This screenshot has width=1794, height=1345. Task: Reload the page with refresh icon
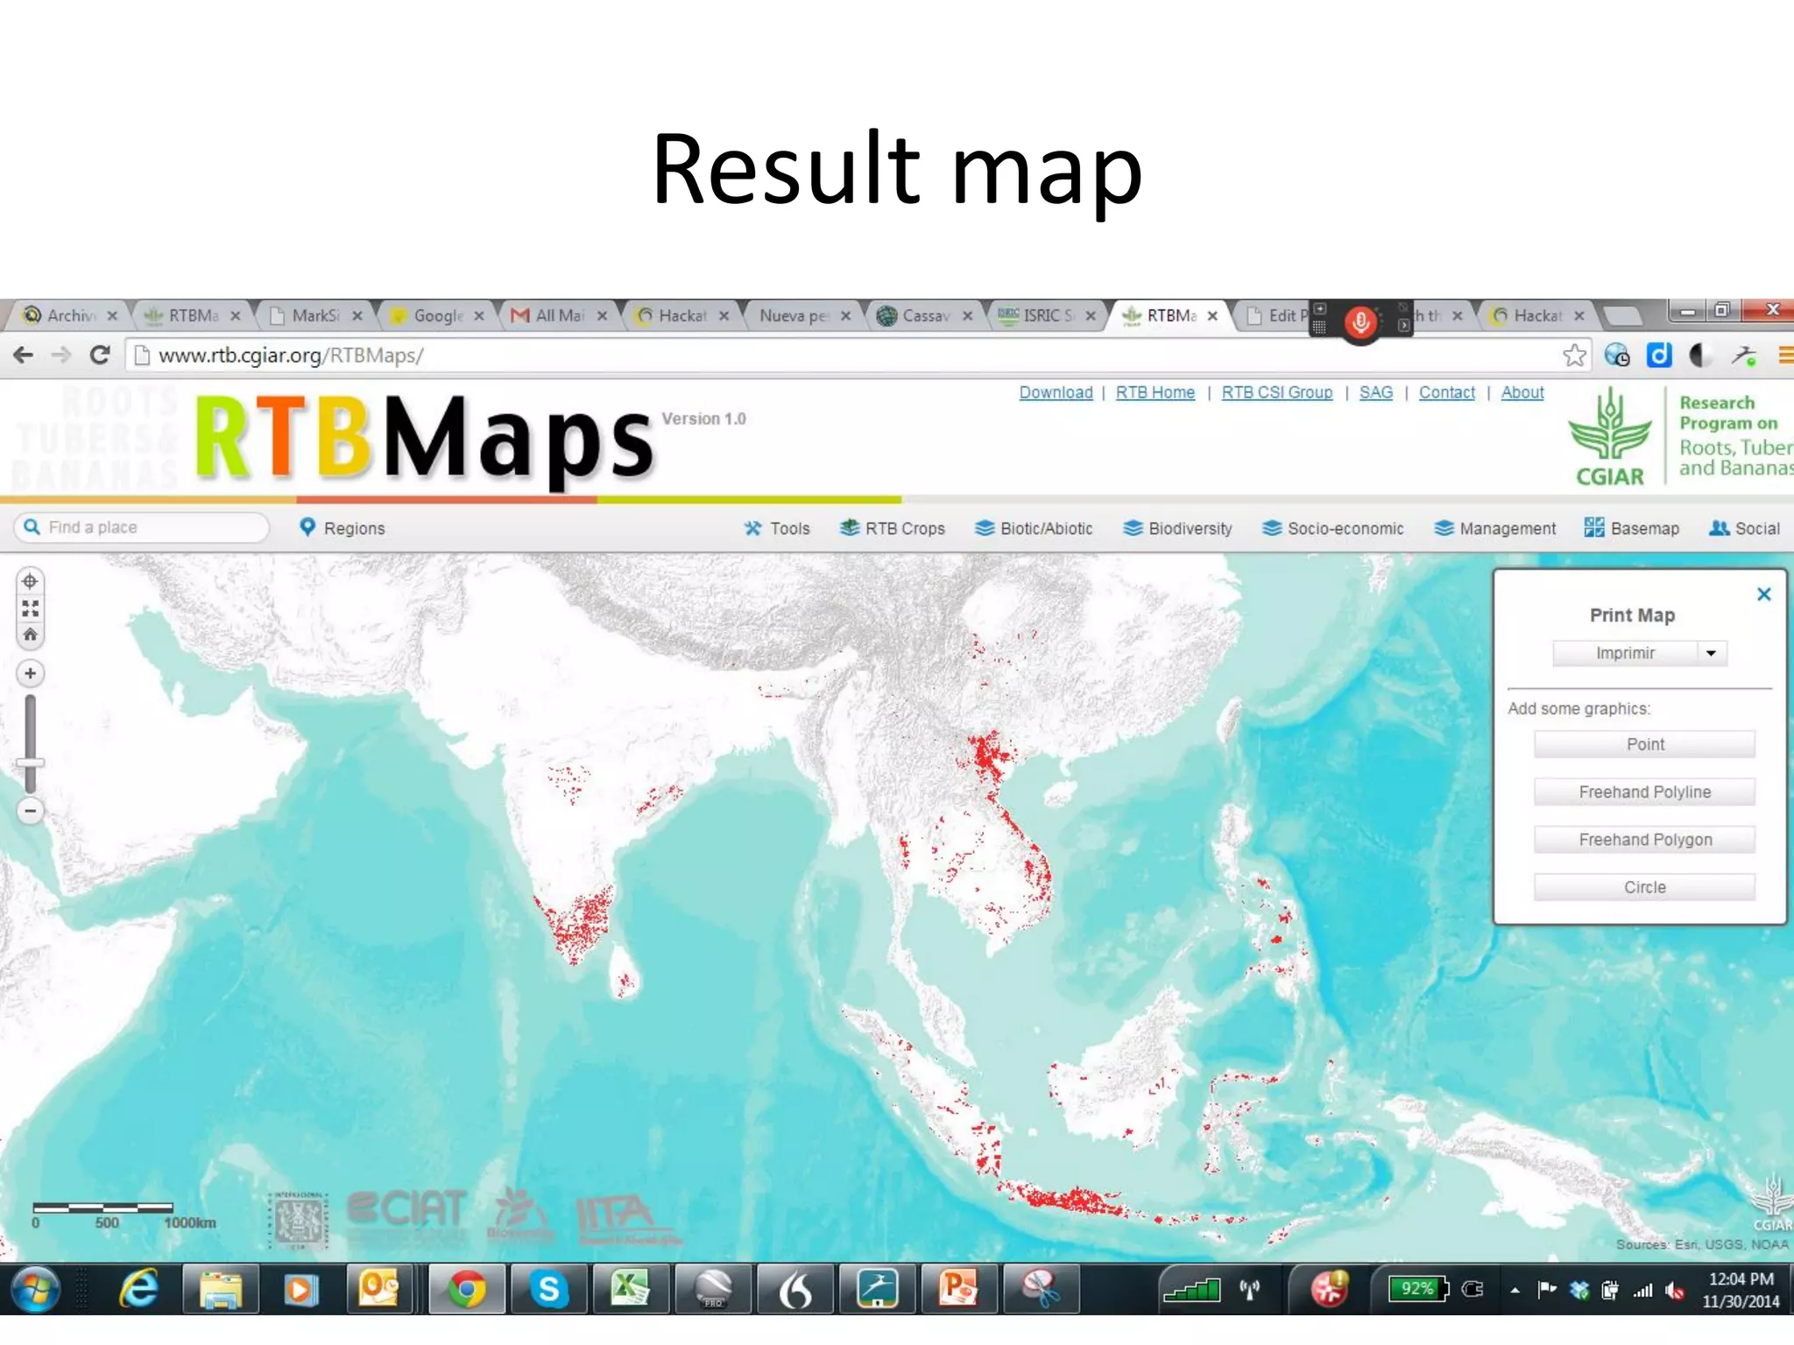point(100,355)
